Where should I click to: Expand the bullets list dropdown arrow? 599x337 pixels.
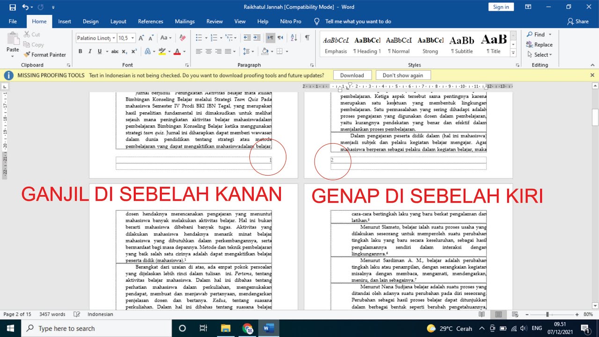[206, 38]
